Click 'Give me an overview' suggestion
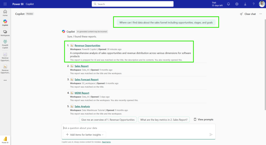Image resolution: width=266 pixels, height=145 pixels. pyautogui.click(x=108, y=120)
